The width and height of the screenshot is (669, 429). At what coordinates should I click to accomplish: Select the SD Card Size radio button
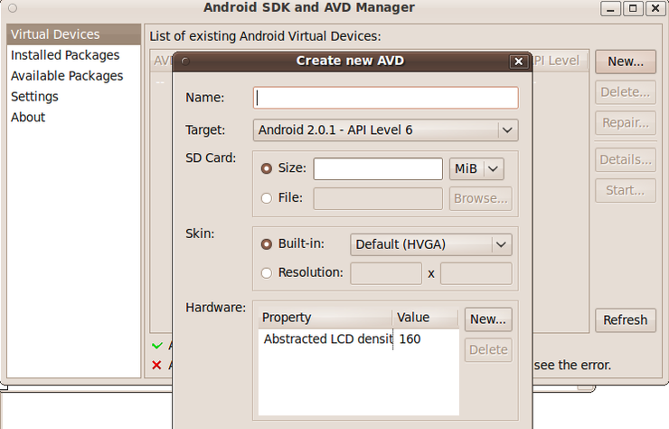tap(266, 168)
